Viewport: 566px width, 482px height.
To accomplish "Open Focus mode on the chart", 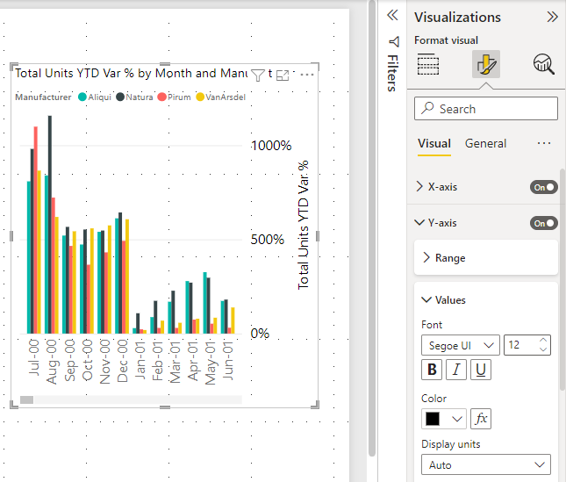I will click(283, 76).
